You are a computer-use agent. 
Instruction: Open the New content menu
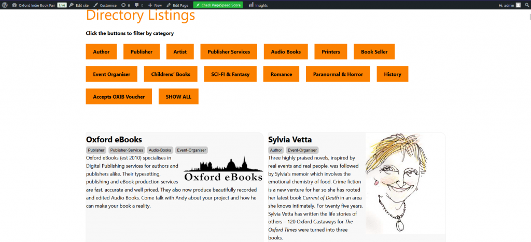[155, 5]
